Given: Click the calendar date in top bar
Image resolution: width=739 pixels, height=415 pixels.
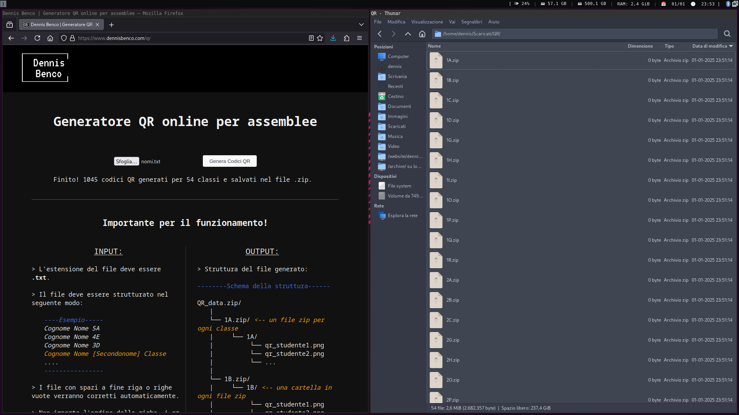Looking at the screenshot, I should click(678, 4).
